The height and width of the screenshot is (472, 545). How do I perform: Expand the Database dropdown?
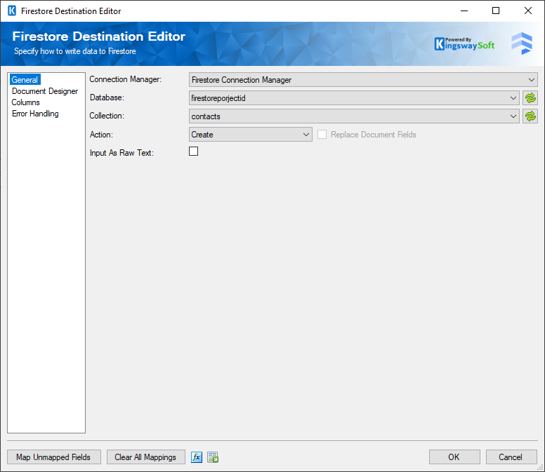pos(354,98)
